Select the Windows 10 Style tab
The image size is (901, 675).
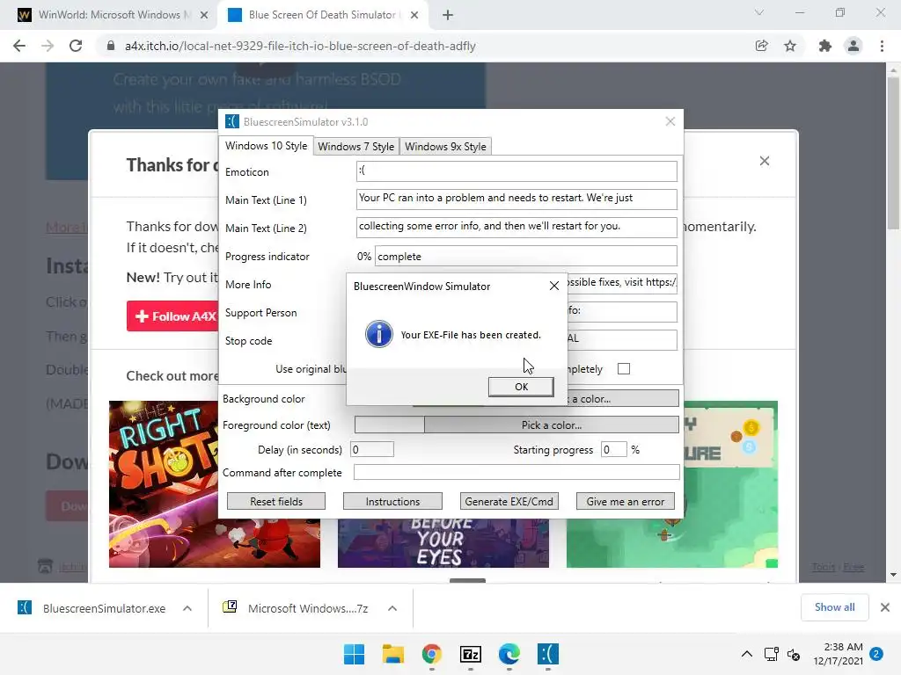pyautogui.click(x=266, y=146)
